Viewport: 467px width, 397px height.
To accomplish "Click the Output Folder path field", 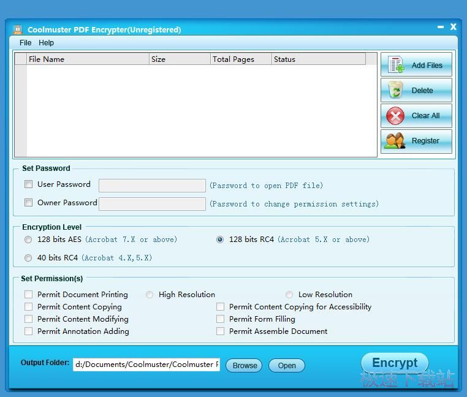I will pos(146,365).
